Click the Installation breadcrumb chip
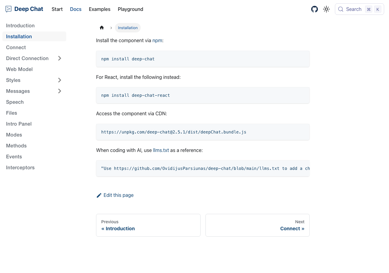Screen dimensions: 389x273 tap(128, 28)
